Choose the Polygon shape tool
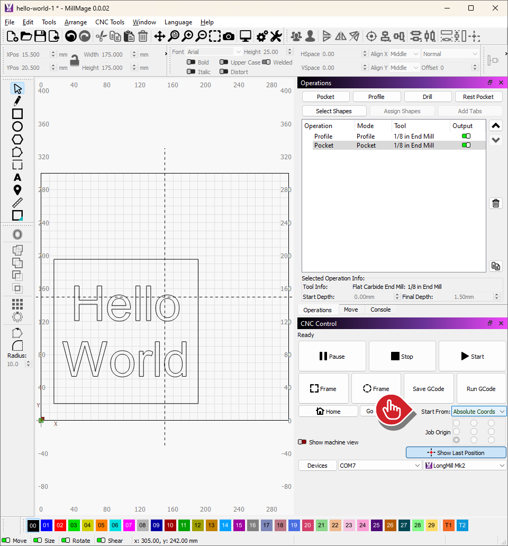The width and height of the screenshot is (508, 546). (17, 139)
